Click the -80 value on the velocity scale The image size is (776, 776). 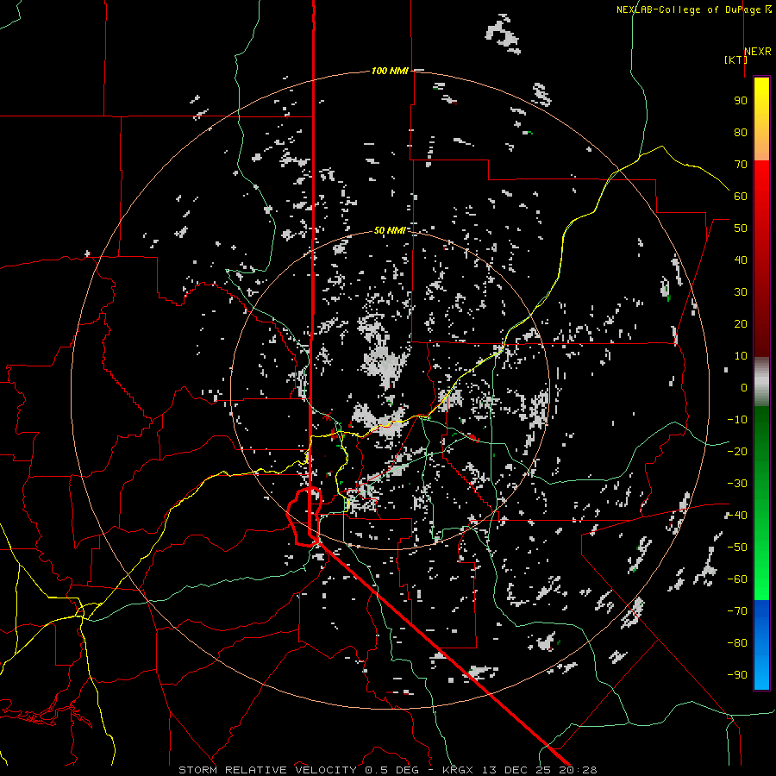(x=737, y=643)
